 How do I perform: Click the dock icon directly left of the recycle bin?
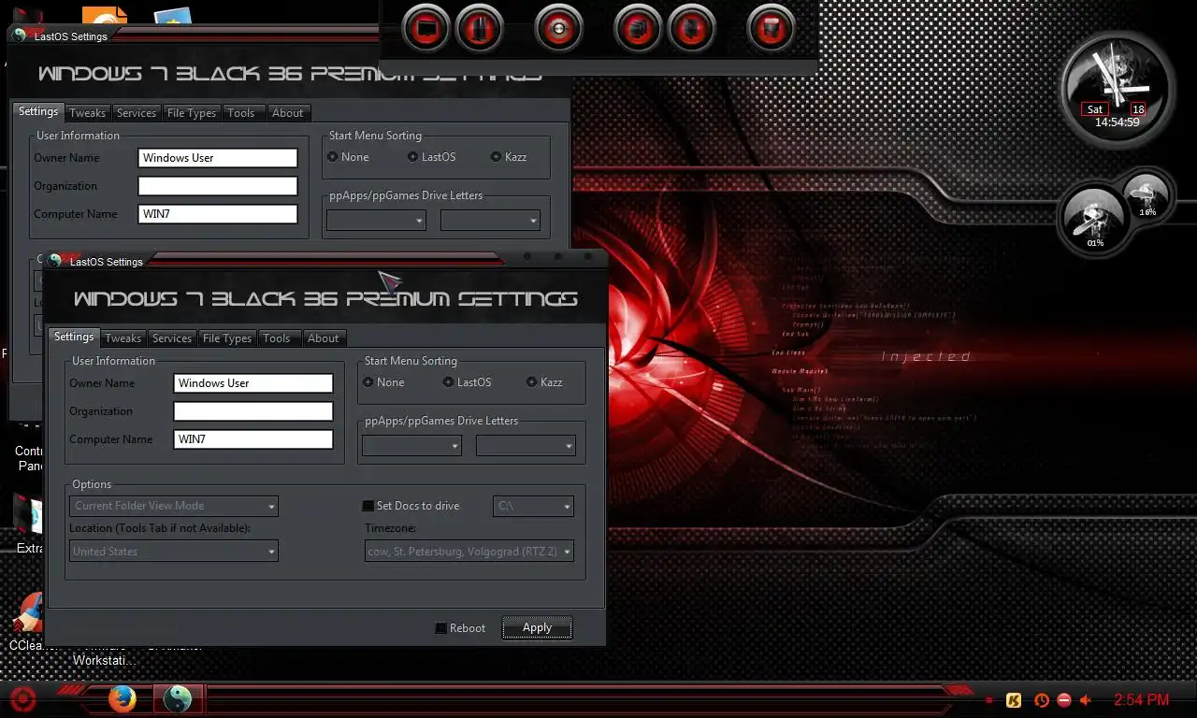(x=692, y=29)
